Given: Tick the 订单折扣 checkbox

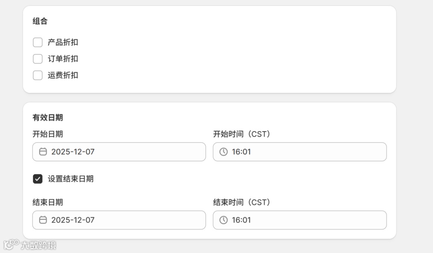Looking at the screenshot, I should click(38, 59).
